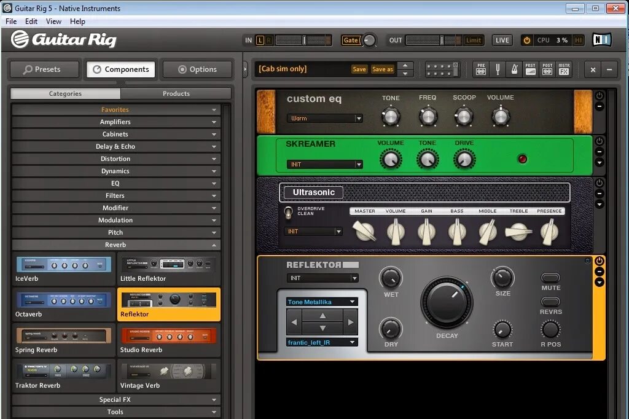Switch off the Reflektor power button

click(600, 261)
